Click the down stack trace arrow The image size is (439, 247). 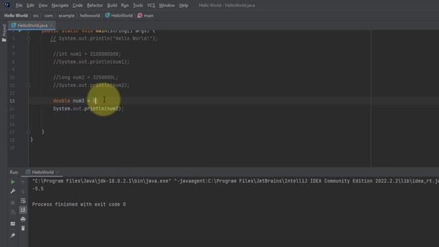tap(23, 191)
